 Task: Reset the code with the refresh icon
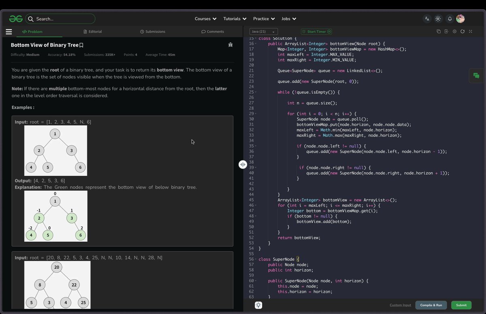coord(462,32)
